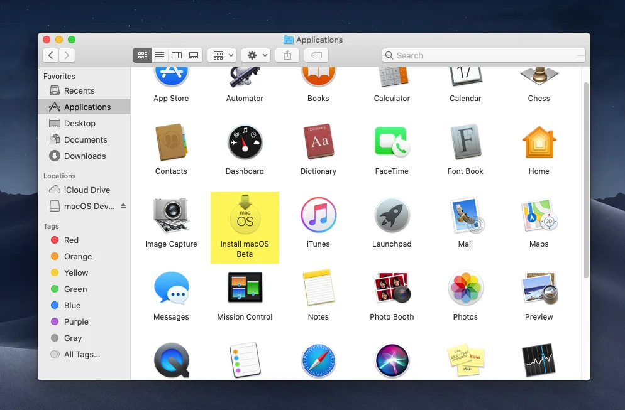This screenshot has width=625, height=410.
Task: Go forward with the right chevron
Action: [x=67, y=55]
